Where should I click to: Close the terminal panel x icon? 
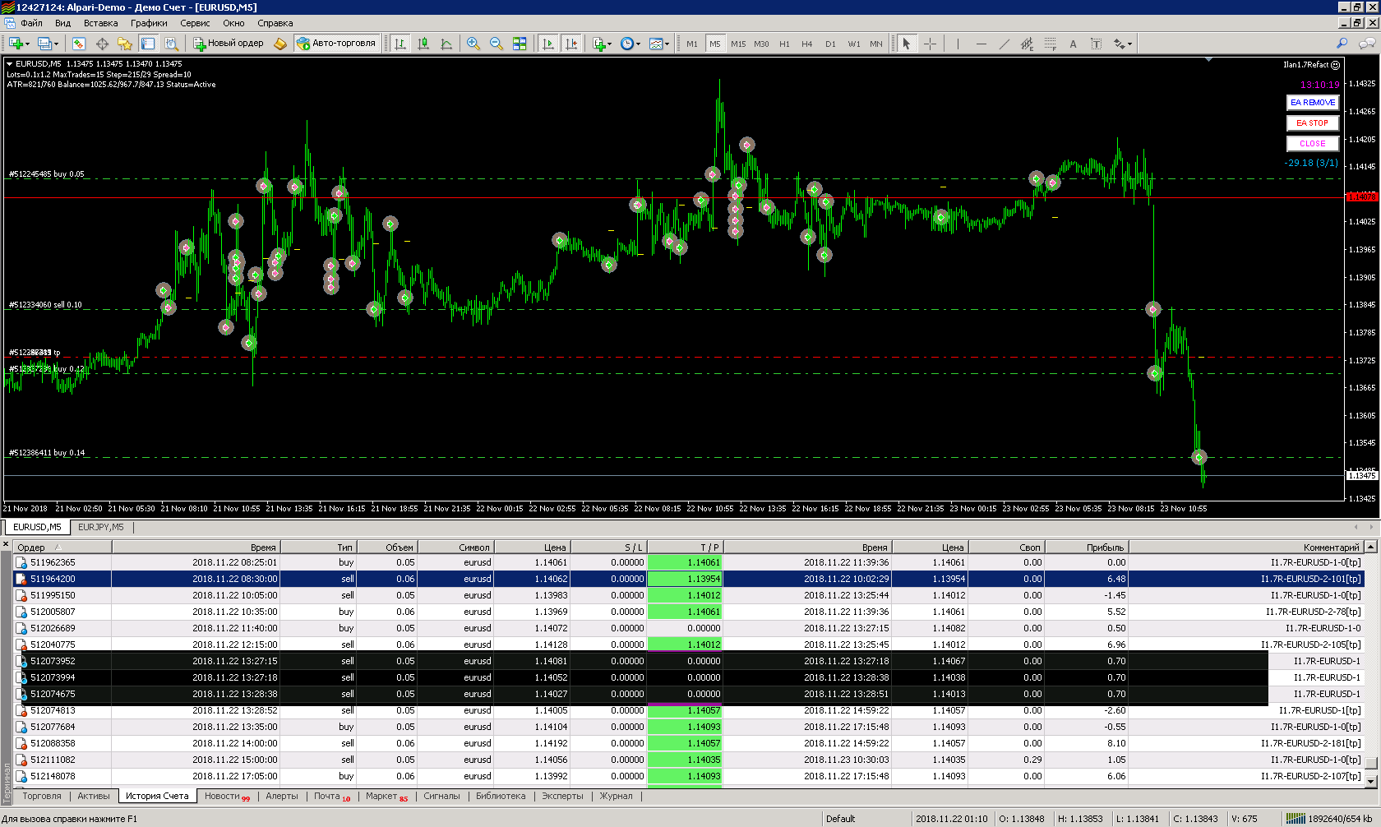click(6, 544)
